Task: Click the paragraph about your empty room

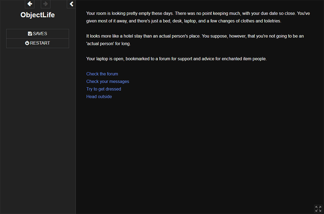Action: click(x=198, y=17)
